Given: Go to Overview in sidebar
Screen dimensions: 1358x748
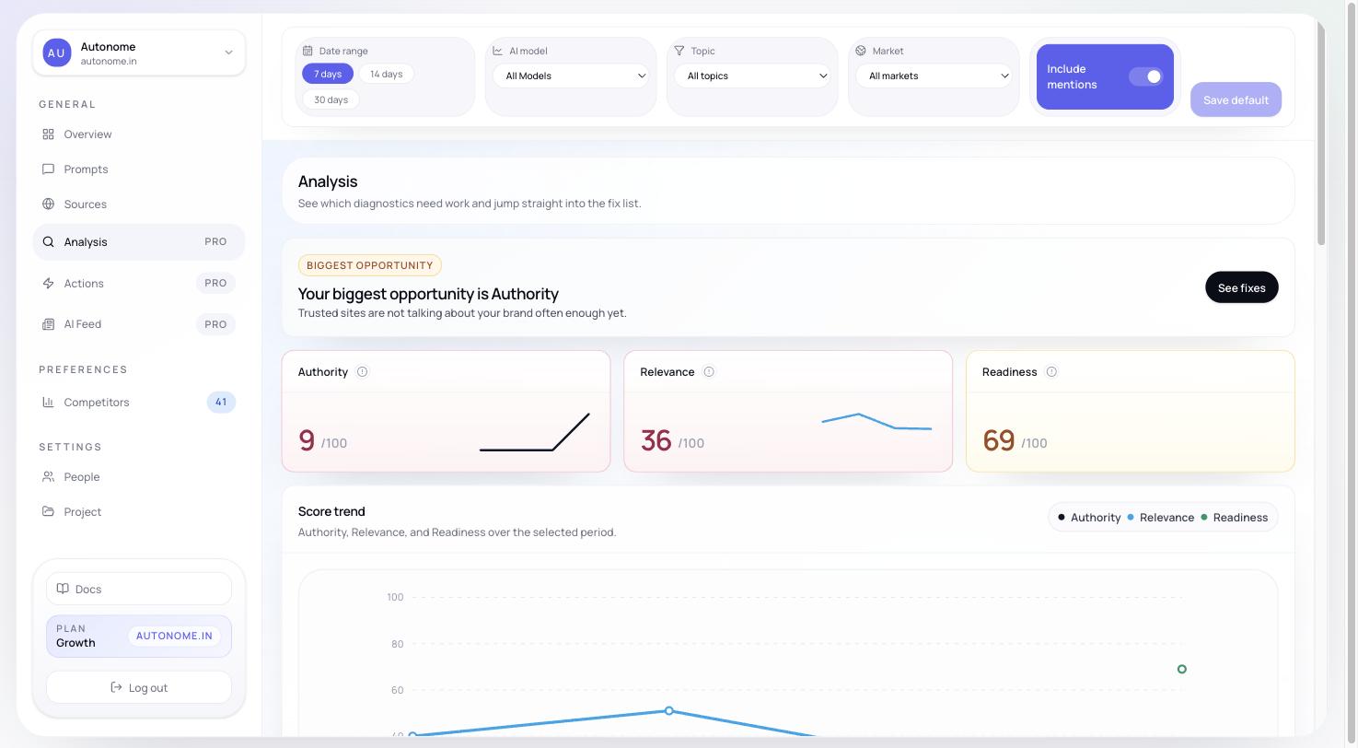Looking at the screenshot, I should coord(139,134).
